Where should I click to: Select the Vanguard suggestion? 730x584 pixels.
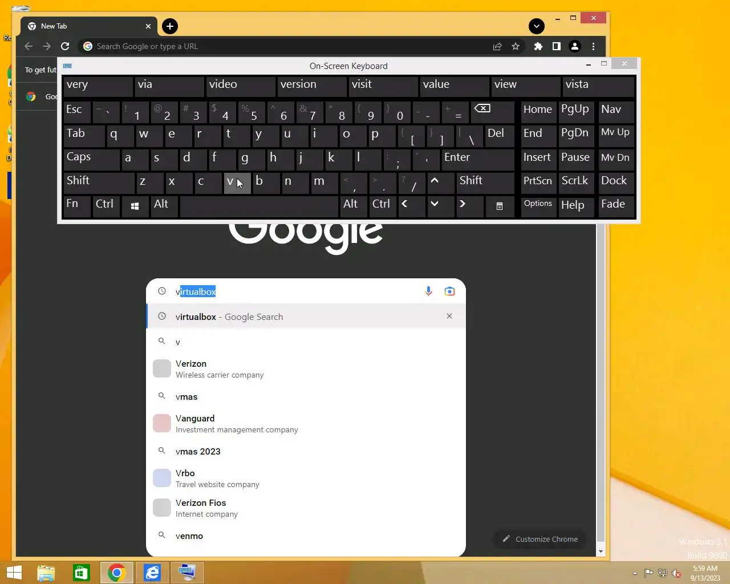[x=306, y=424]
